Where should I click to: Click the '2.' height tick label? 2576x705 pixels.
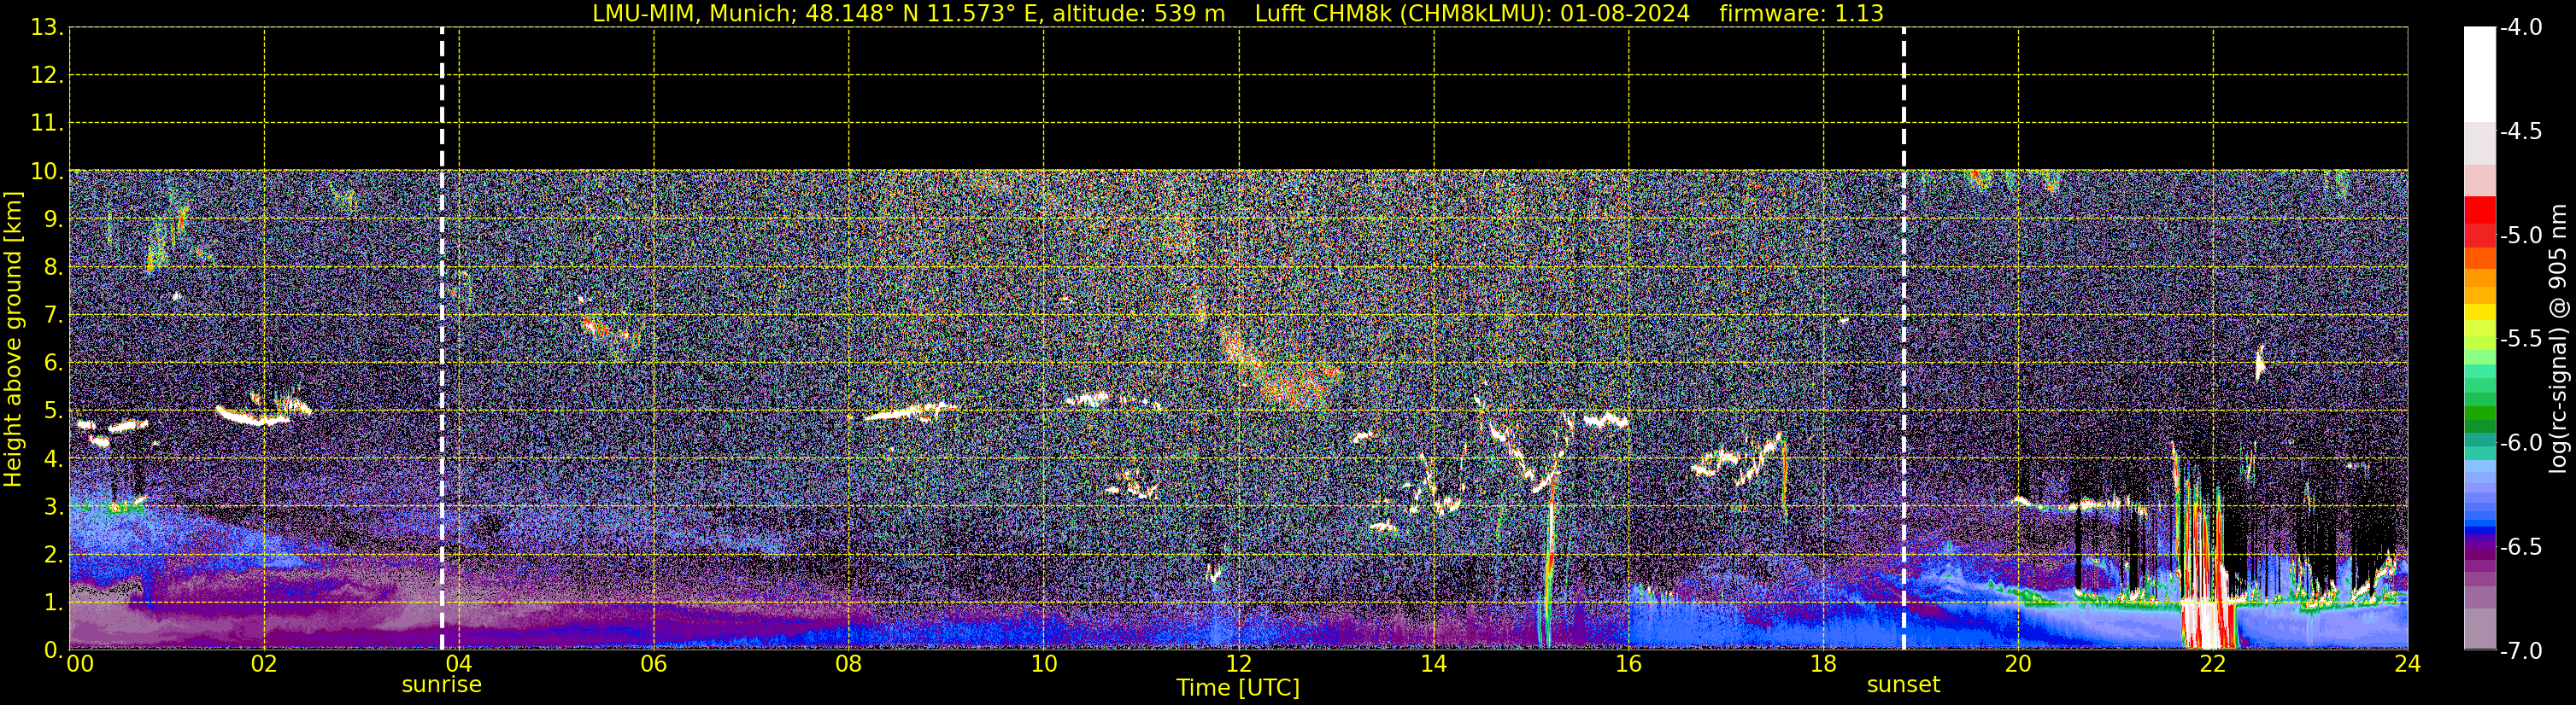[52, 556]
